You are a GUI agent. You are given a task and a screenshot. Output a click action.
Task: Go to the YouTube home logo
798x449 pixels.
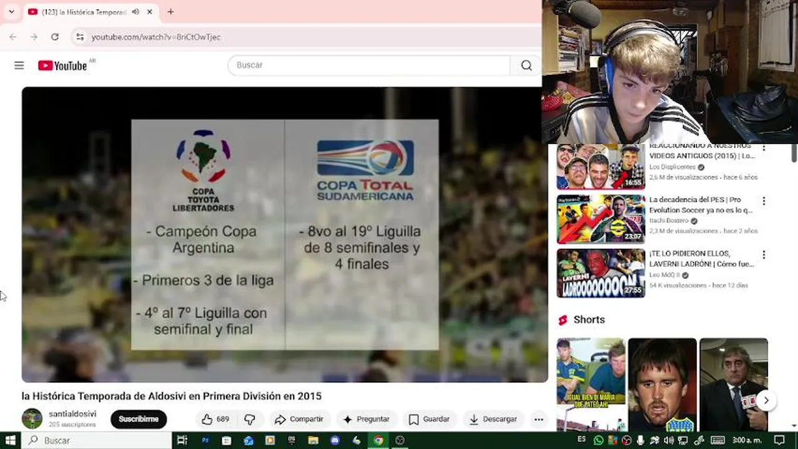coord(62,65)
